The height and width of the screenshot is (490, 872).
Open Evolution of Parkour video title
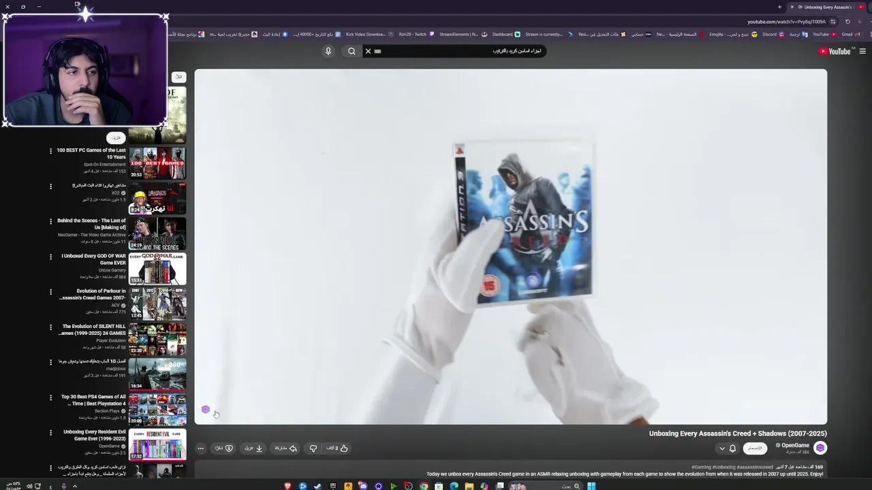click(x=92, y=294)
